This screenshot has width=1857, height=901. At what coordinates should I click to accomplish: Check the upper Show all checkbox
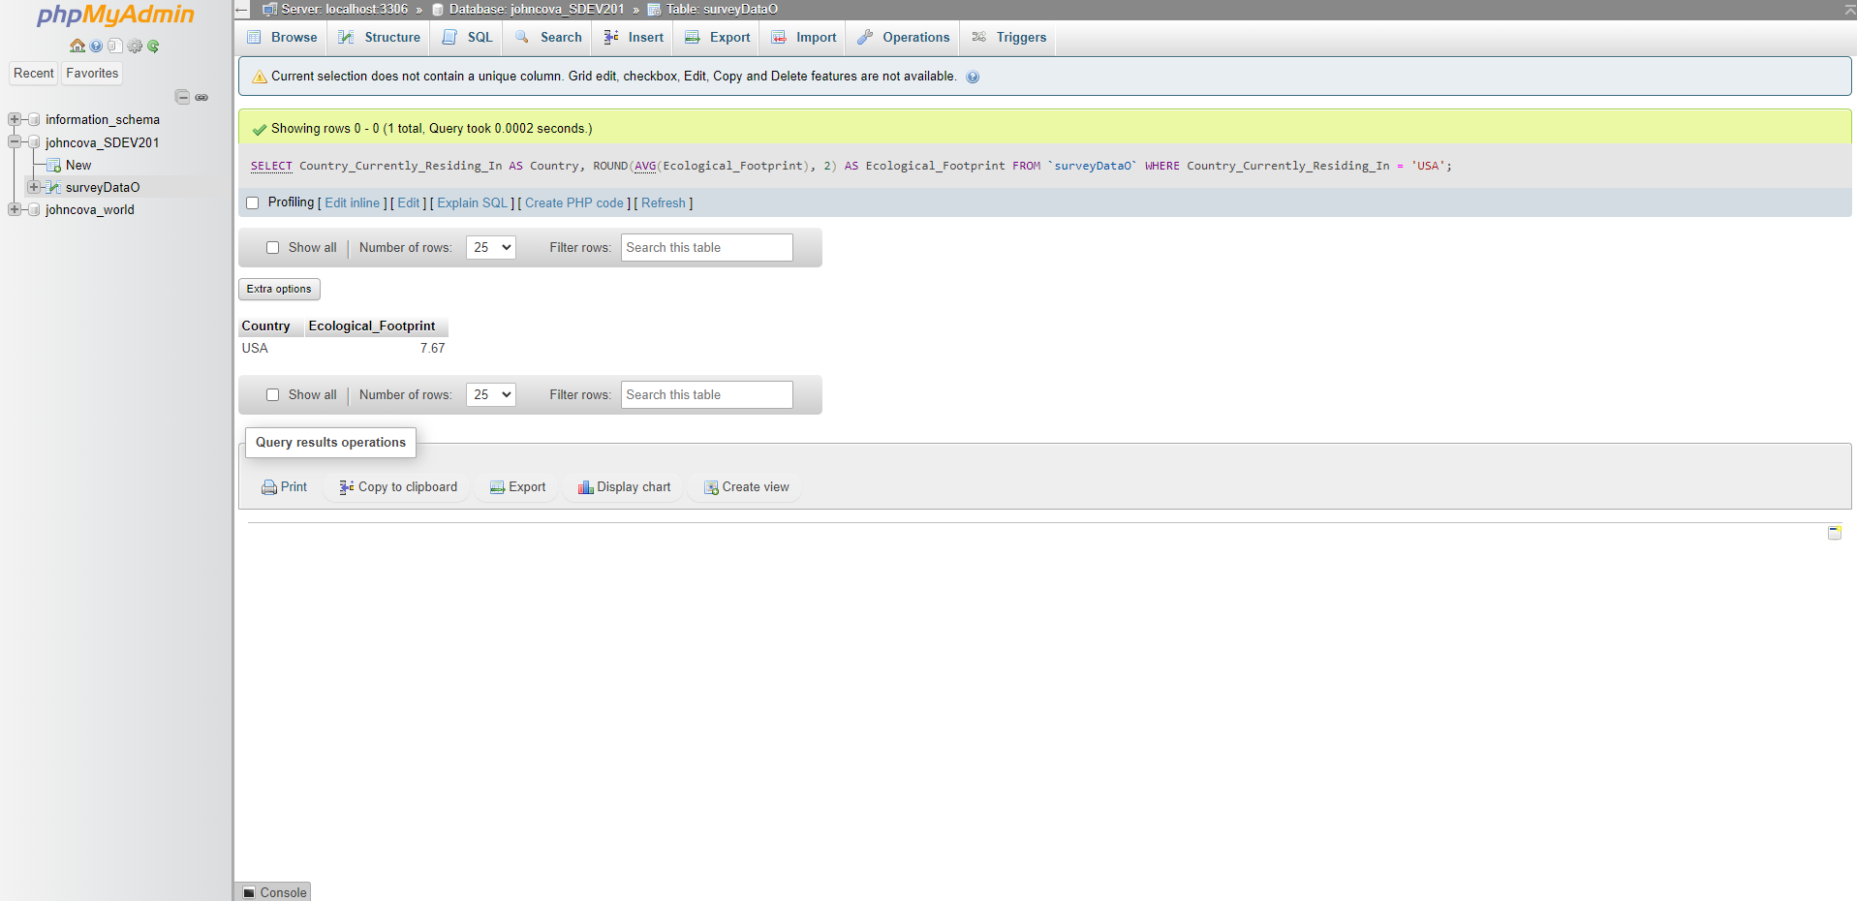point(273,248)
